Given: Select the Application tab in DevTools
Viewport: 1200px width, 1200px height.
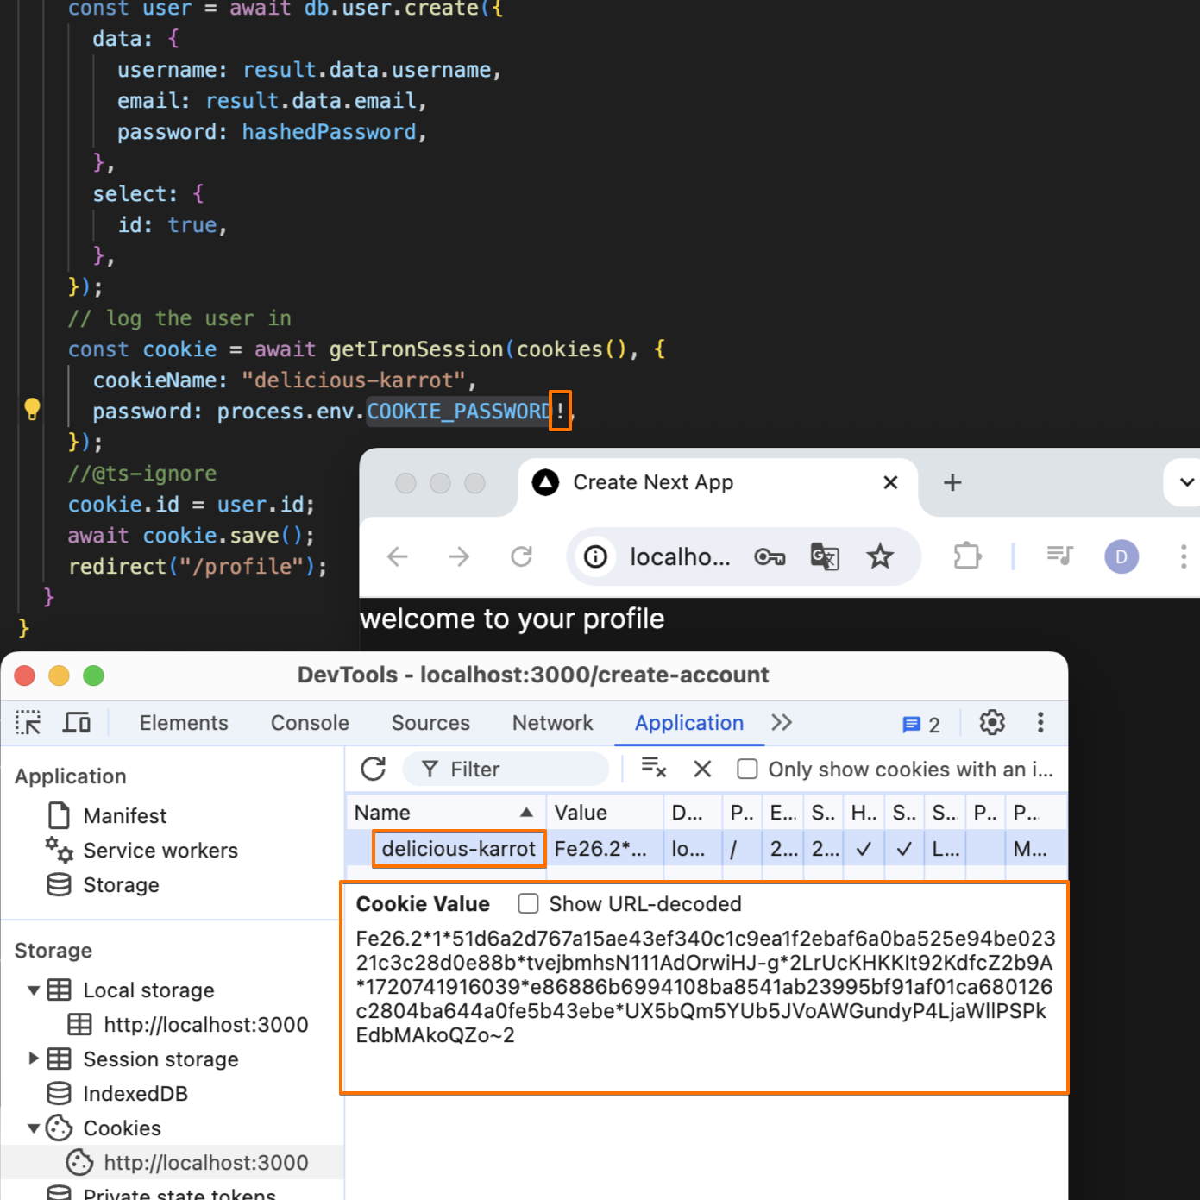Looking at the screenshot, I should pos(689,723).
